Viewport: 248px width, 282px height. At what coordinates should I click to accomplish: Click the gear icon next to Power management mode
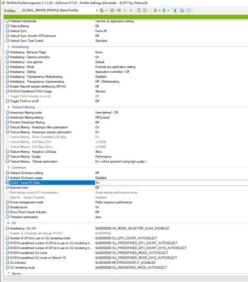8,202
